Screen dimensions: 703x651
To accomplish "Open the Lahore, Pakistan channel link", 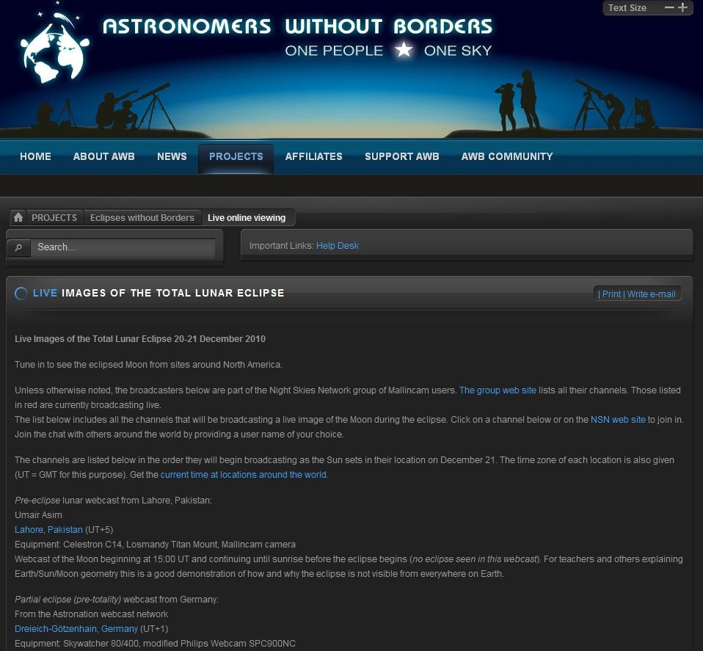I will tap(48, 529).
